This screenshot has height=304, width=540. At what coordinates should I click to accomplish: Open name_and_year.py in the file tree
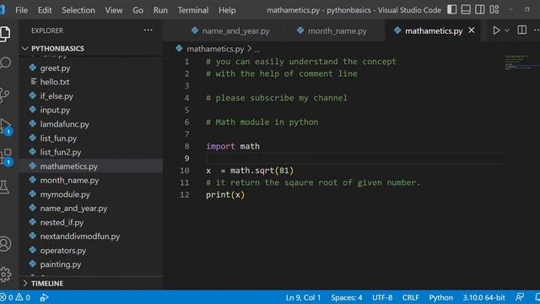click(73, 209)
